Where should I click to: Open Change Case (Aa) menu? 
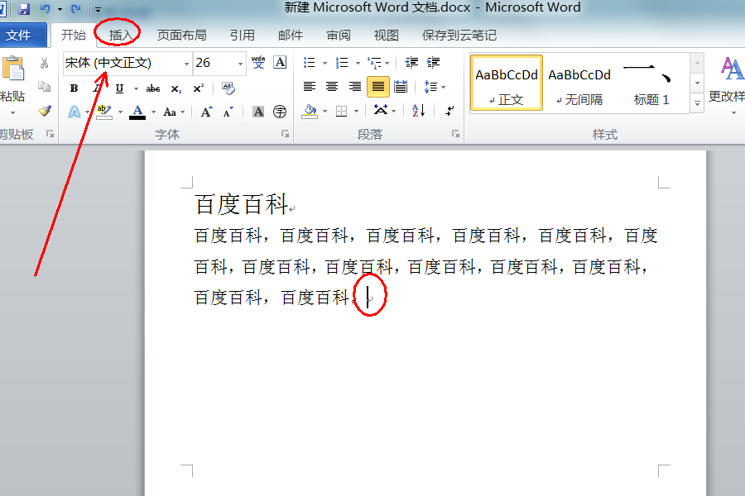pos(172,112)
